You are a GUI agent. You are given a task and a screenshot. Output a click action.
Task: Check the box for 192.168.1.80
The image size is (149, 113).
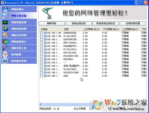42,36
